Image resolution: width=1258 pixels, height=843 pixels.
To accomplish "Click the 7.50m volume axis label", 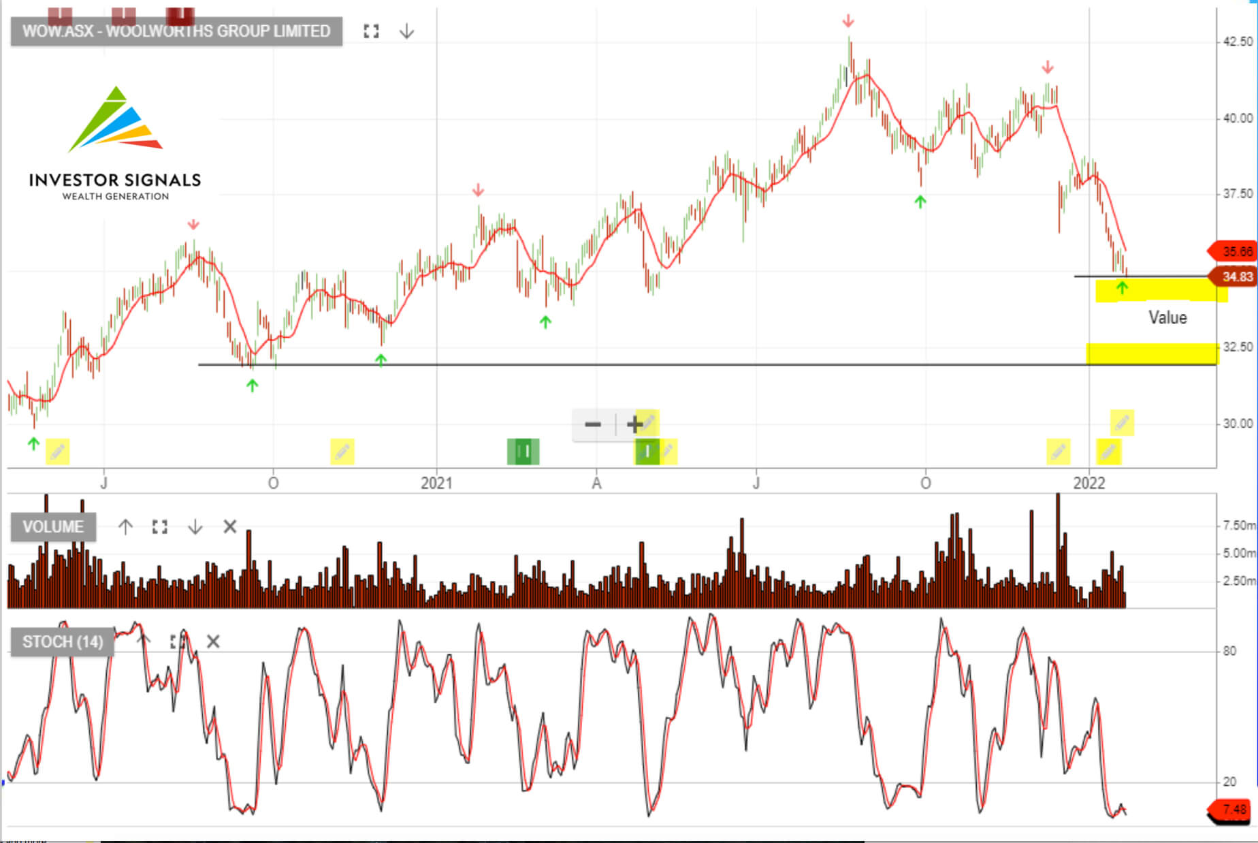I will coord(1239,526).
